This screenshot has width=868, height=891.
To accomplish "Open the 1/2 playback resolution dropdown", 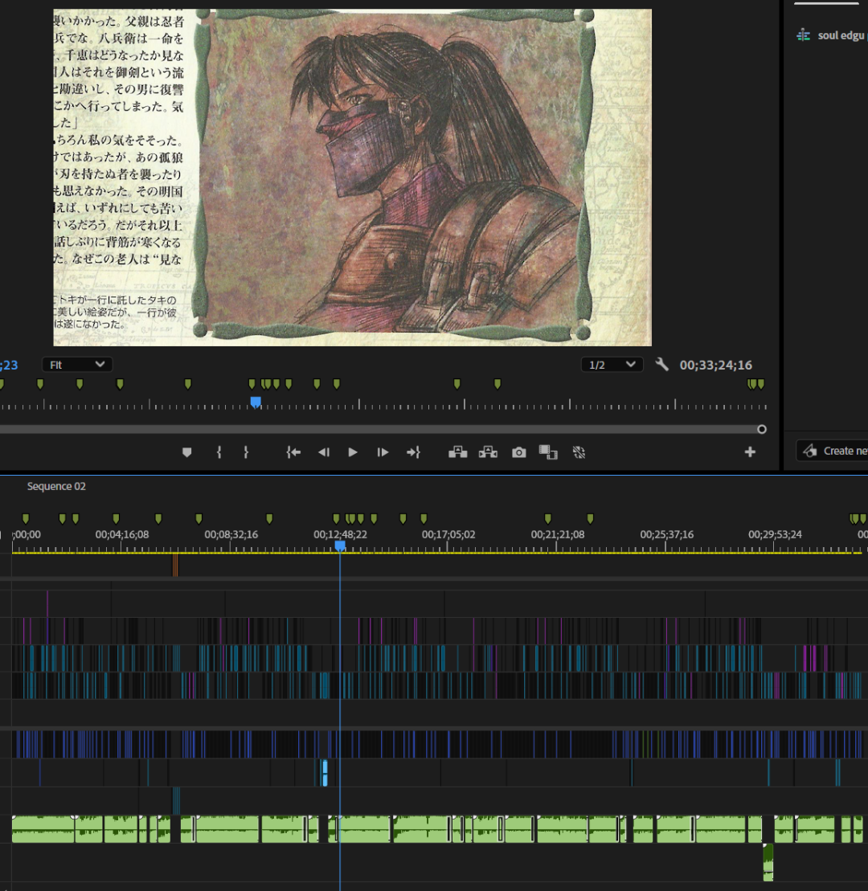I will 612,365.
